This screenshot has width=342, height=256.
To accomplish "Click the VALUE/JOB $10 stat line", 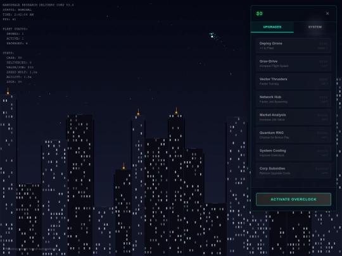I will 20,67.
